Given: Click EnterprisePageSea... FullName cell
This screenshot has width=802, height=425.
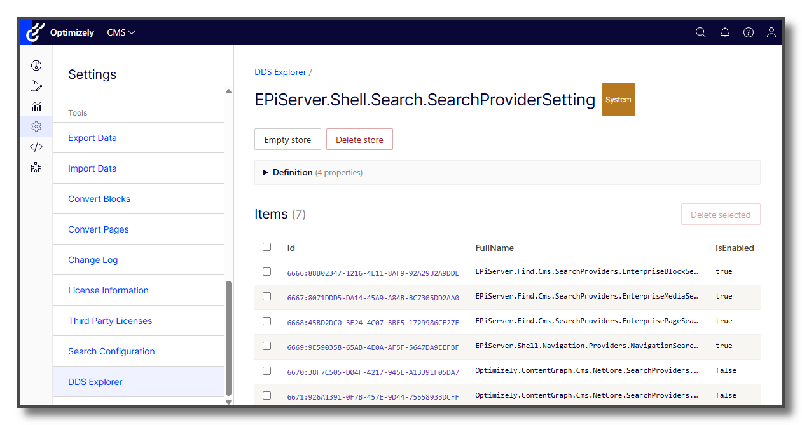Looking at the screenshot, I should [587, 321].
